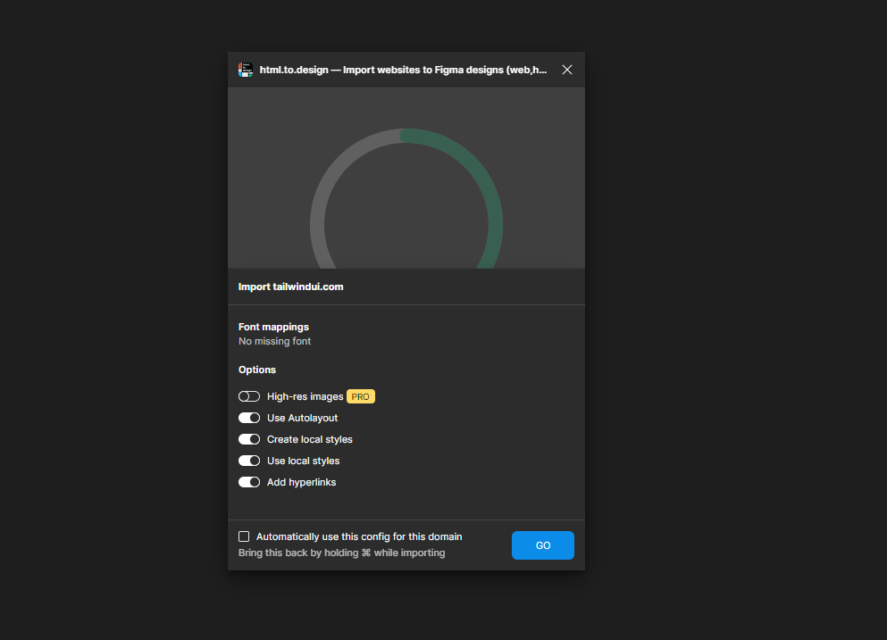Disable Create local styles
Screen dimensions: 887x640
pyautogui.click(x=249, y=439)
